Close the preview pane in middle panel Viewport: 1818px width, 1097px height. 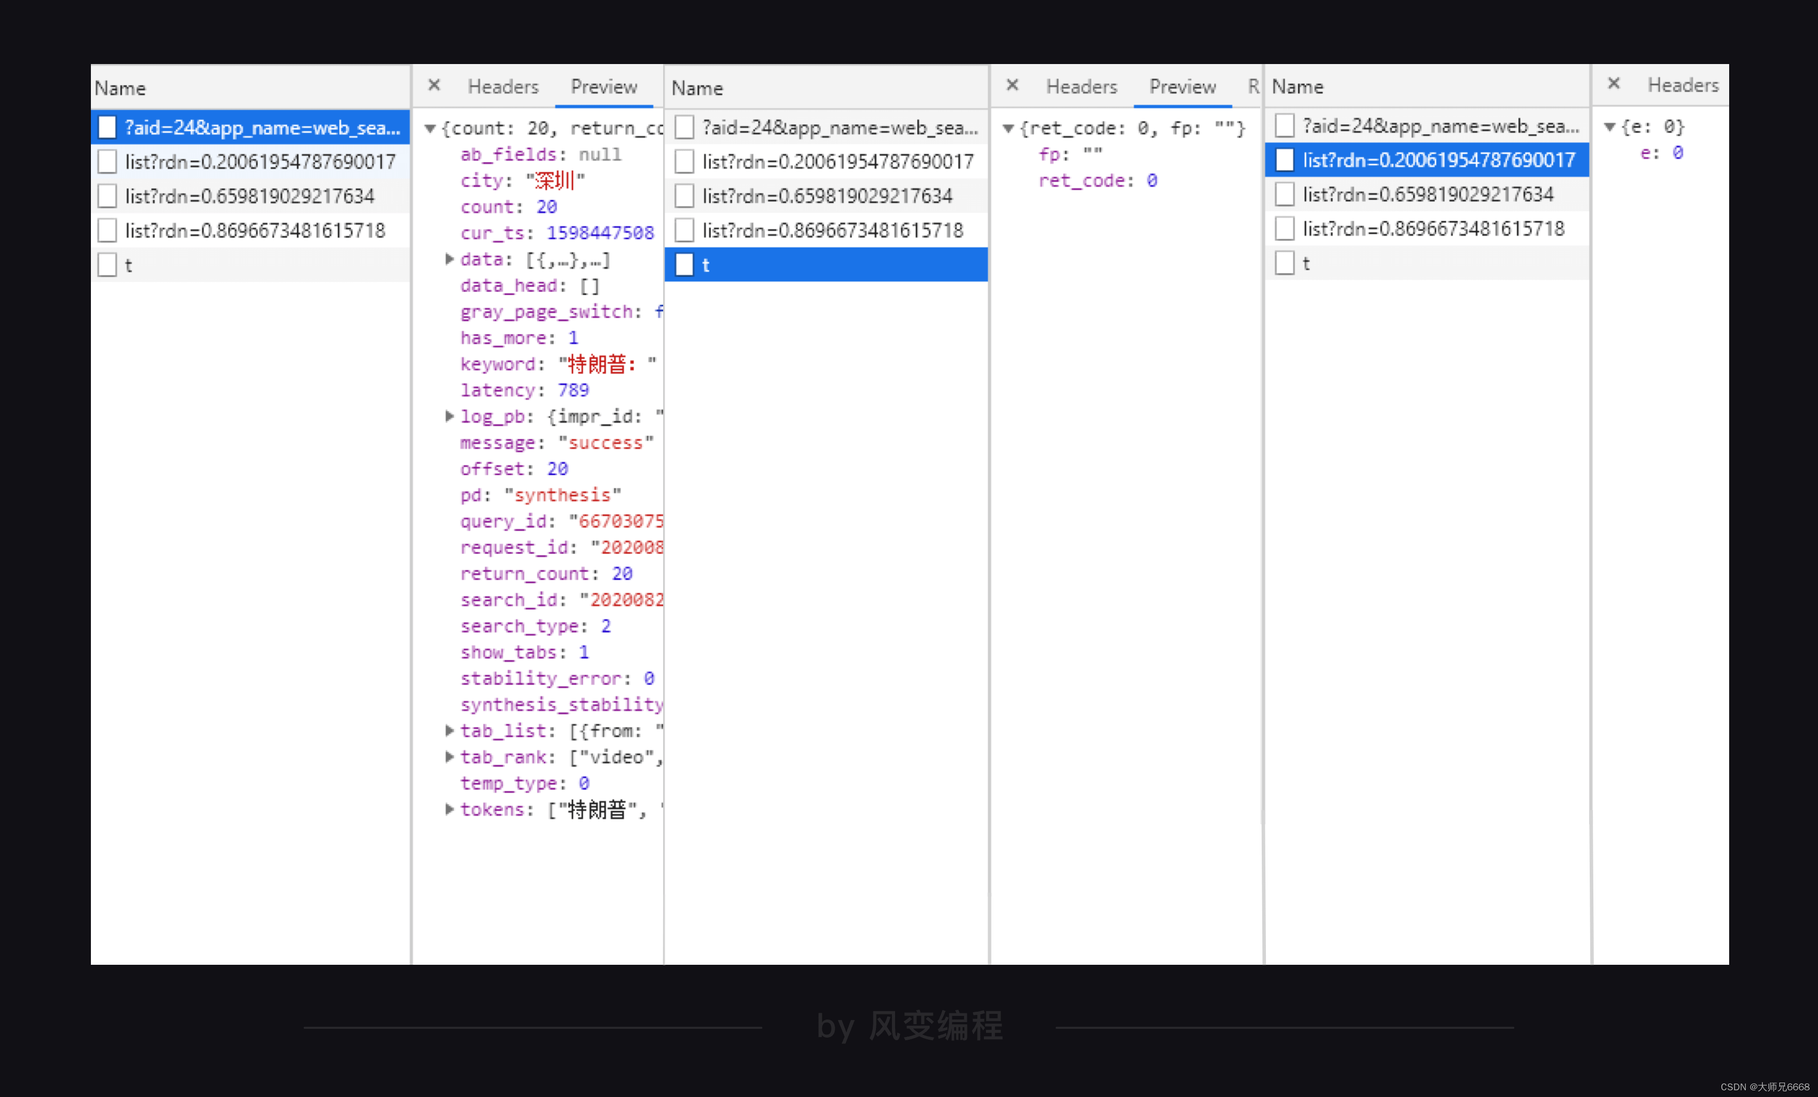point(1012,86)
